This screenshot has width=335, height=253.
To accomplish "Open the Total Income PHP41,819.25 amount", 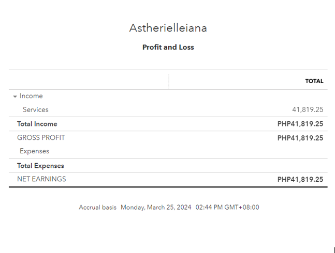I will (x=300, y=124).
